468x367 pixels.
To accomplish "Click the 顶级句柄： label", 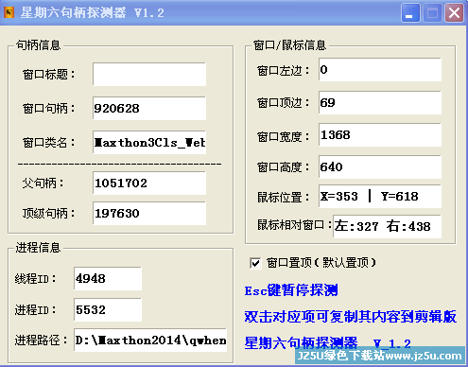I will pyautogui.click(x=49, y=213).
